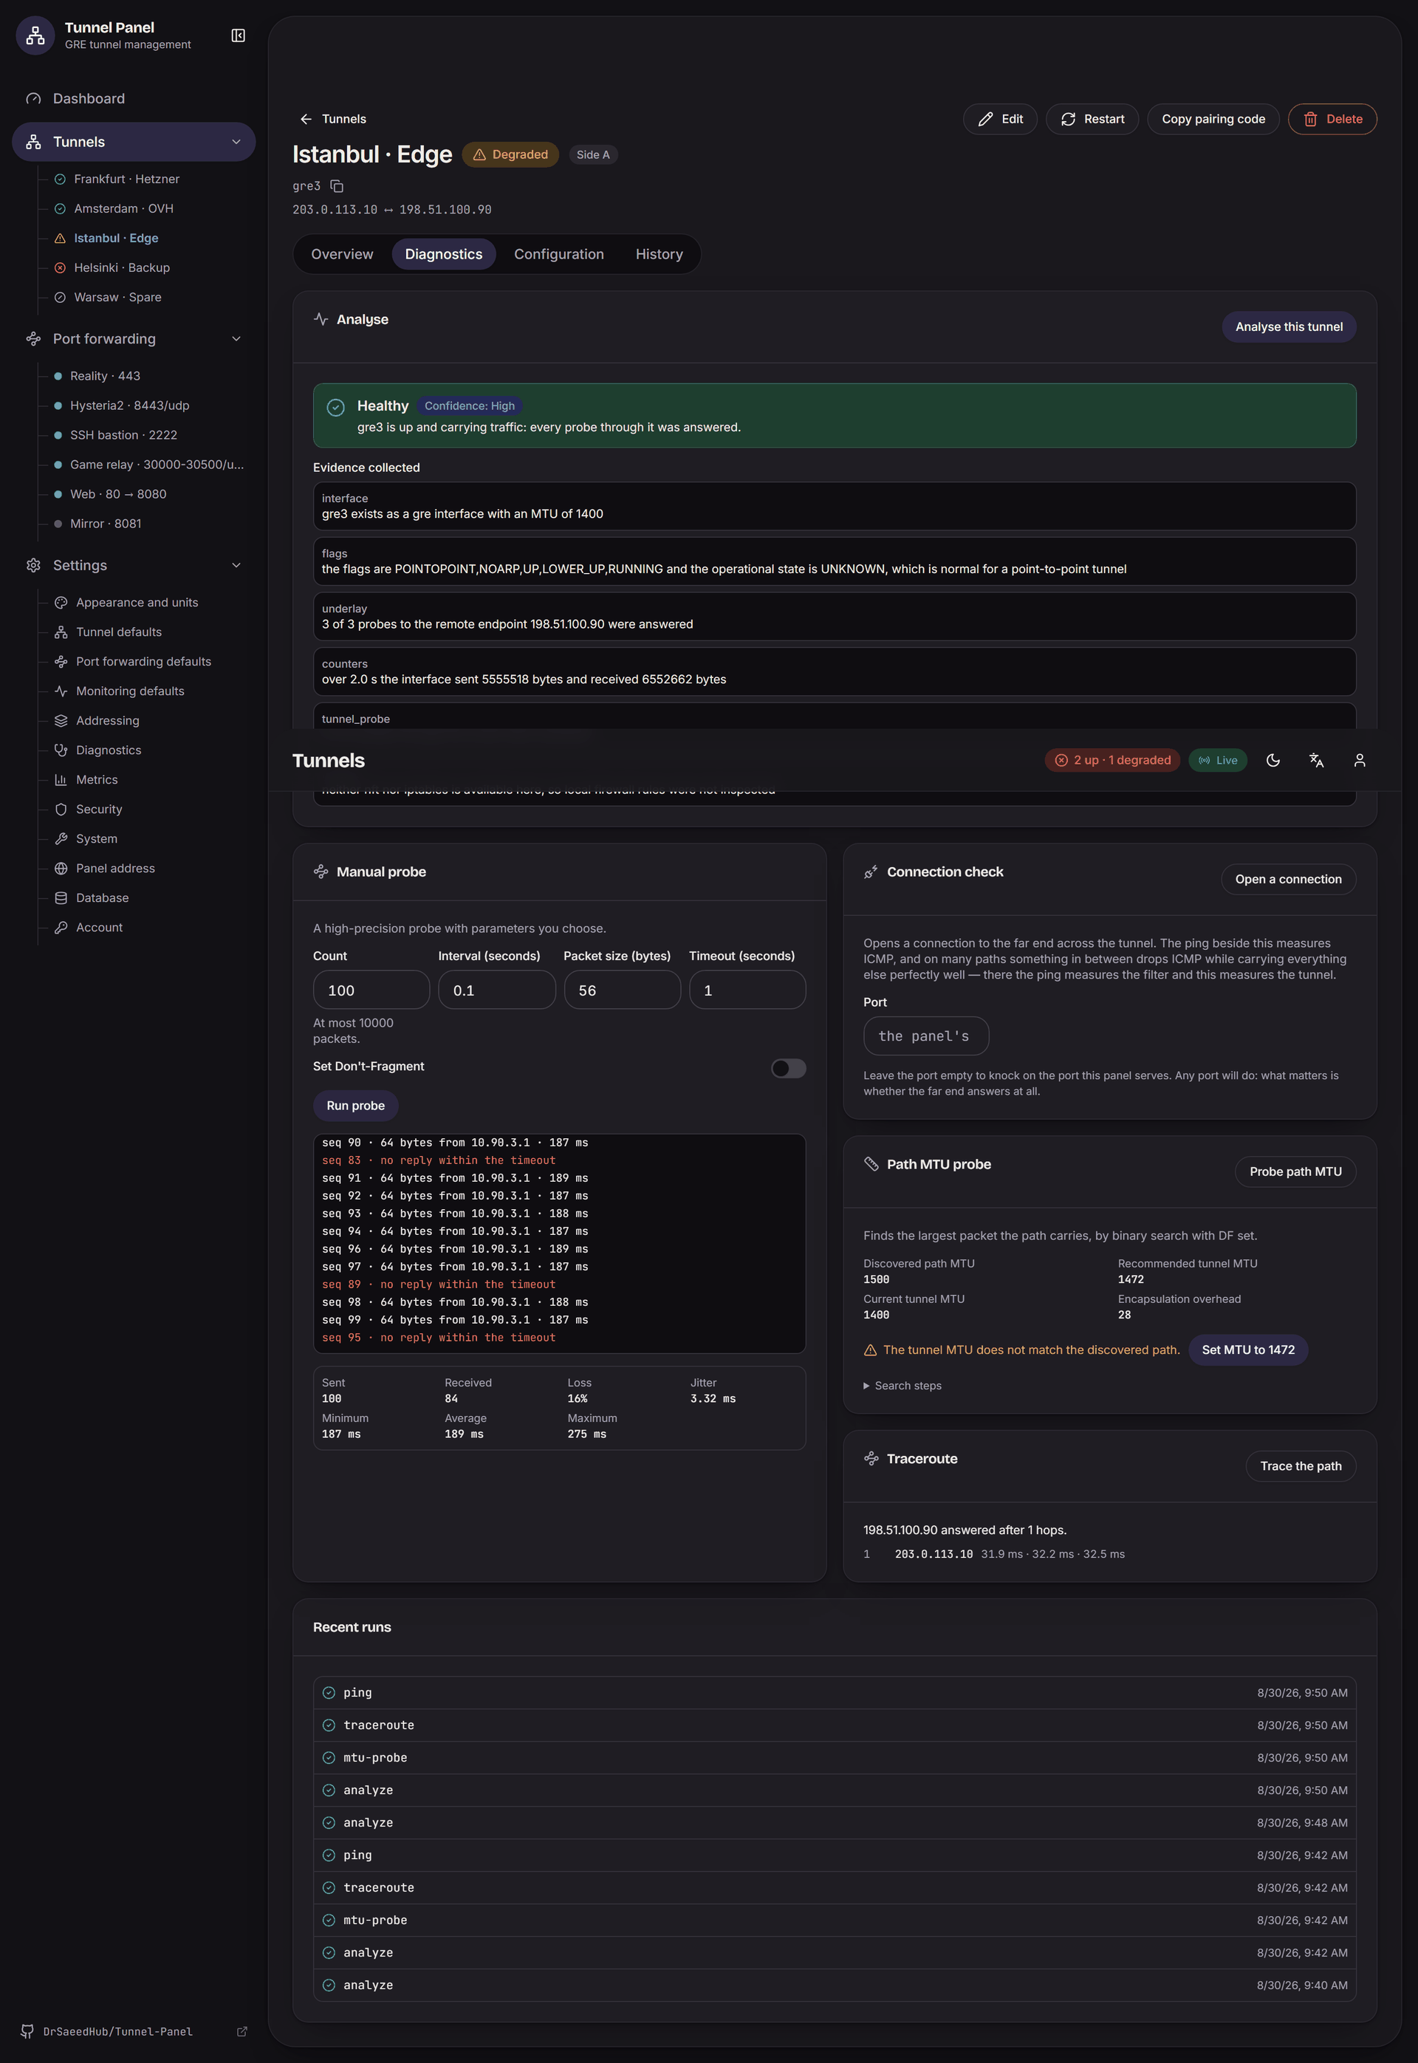Focus the Count input field
This screenshot has width=1418, height=2063.
coord(371,990)
